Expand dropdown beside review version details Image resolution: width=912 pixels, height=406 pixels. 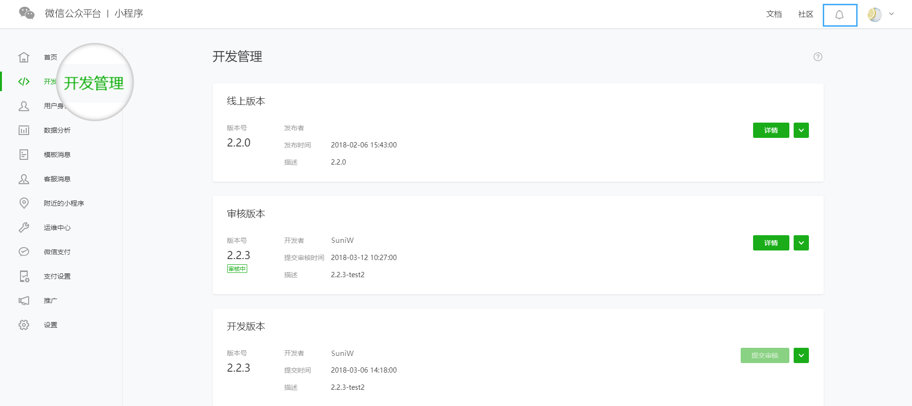point(801,243)
